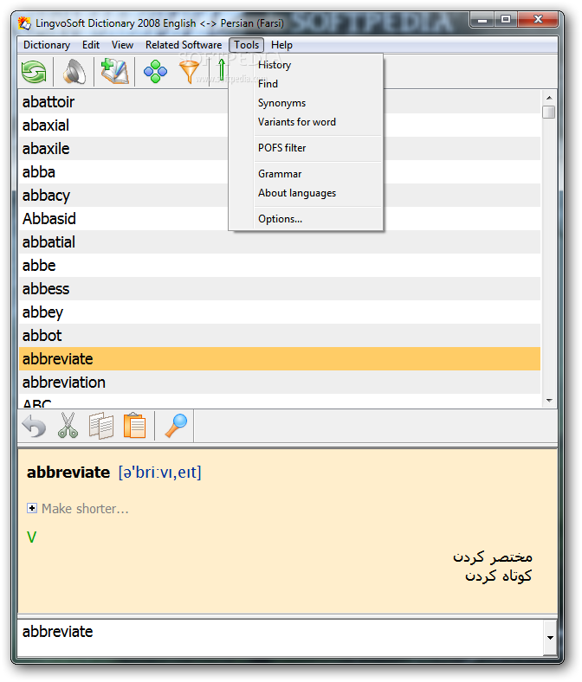
Task: Click the add word to dictionary icon
Action: coord(114,72)
